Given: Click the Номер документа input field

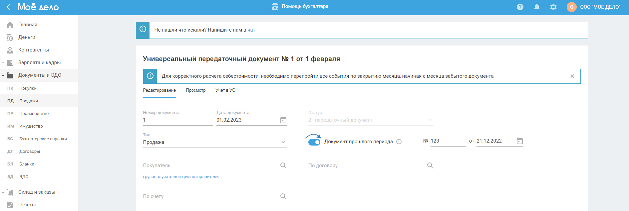Looking at the screenshot, I should [177, 120].
